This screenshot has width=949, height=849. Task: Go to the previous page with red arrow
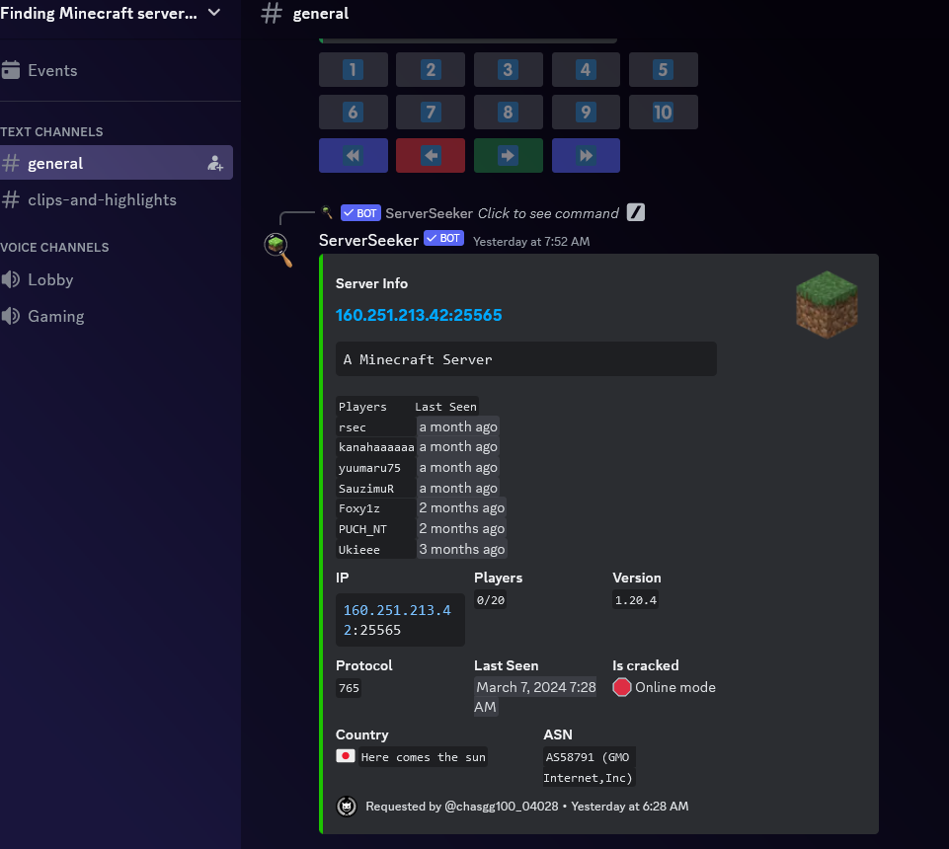(430, 156)
